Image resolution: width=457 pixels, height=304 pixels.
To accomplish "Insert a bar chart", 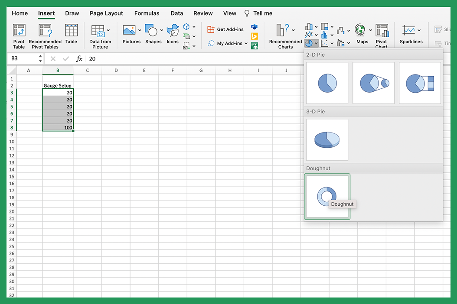I will click(x=309, y=26).
